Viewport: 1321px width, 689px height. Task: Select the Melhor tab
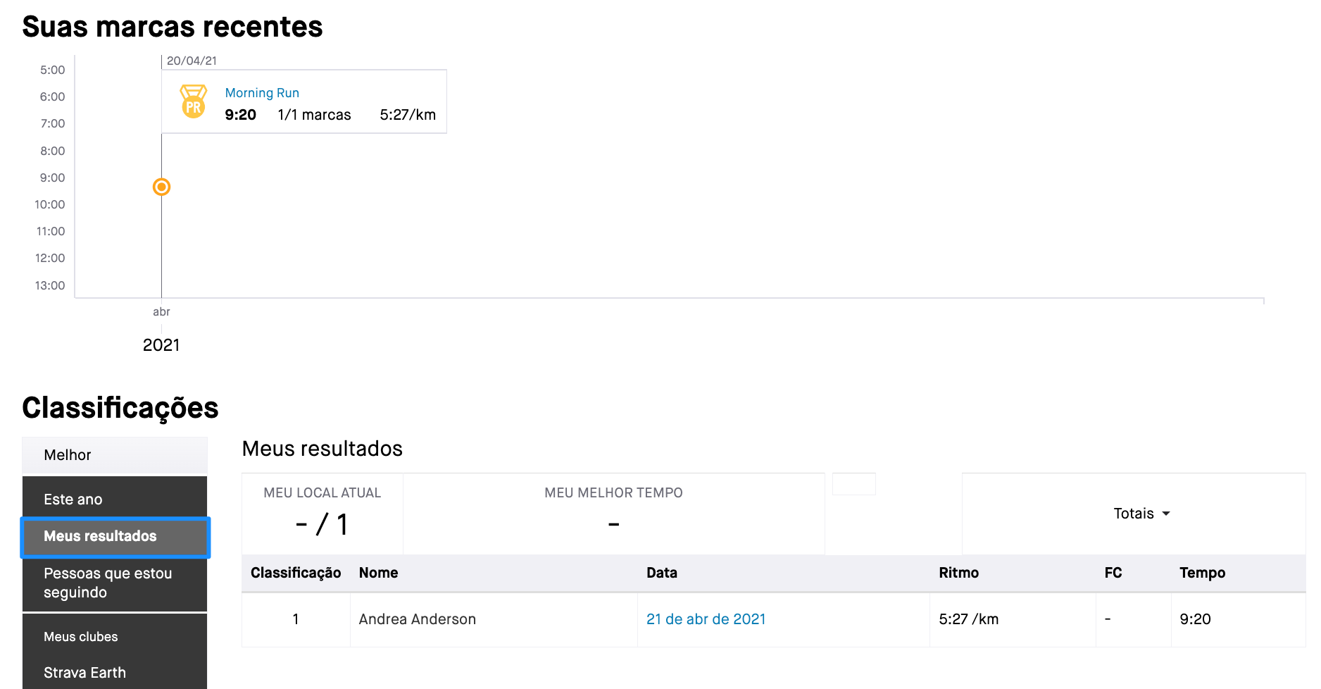(115, 455)
